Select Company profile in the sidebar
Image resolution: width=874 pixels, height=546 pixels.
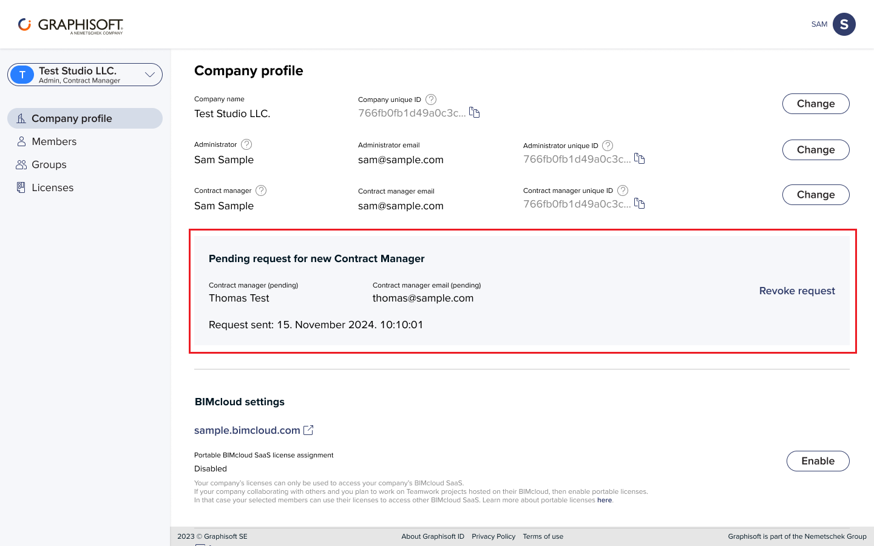tap(85, 118)
